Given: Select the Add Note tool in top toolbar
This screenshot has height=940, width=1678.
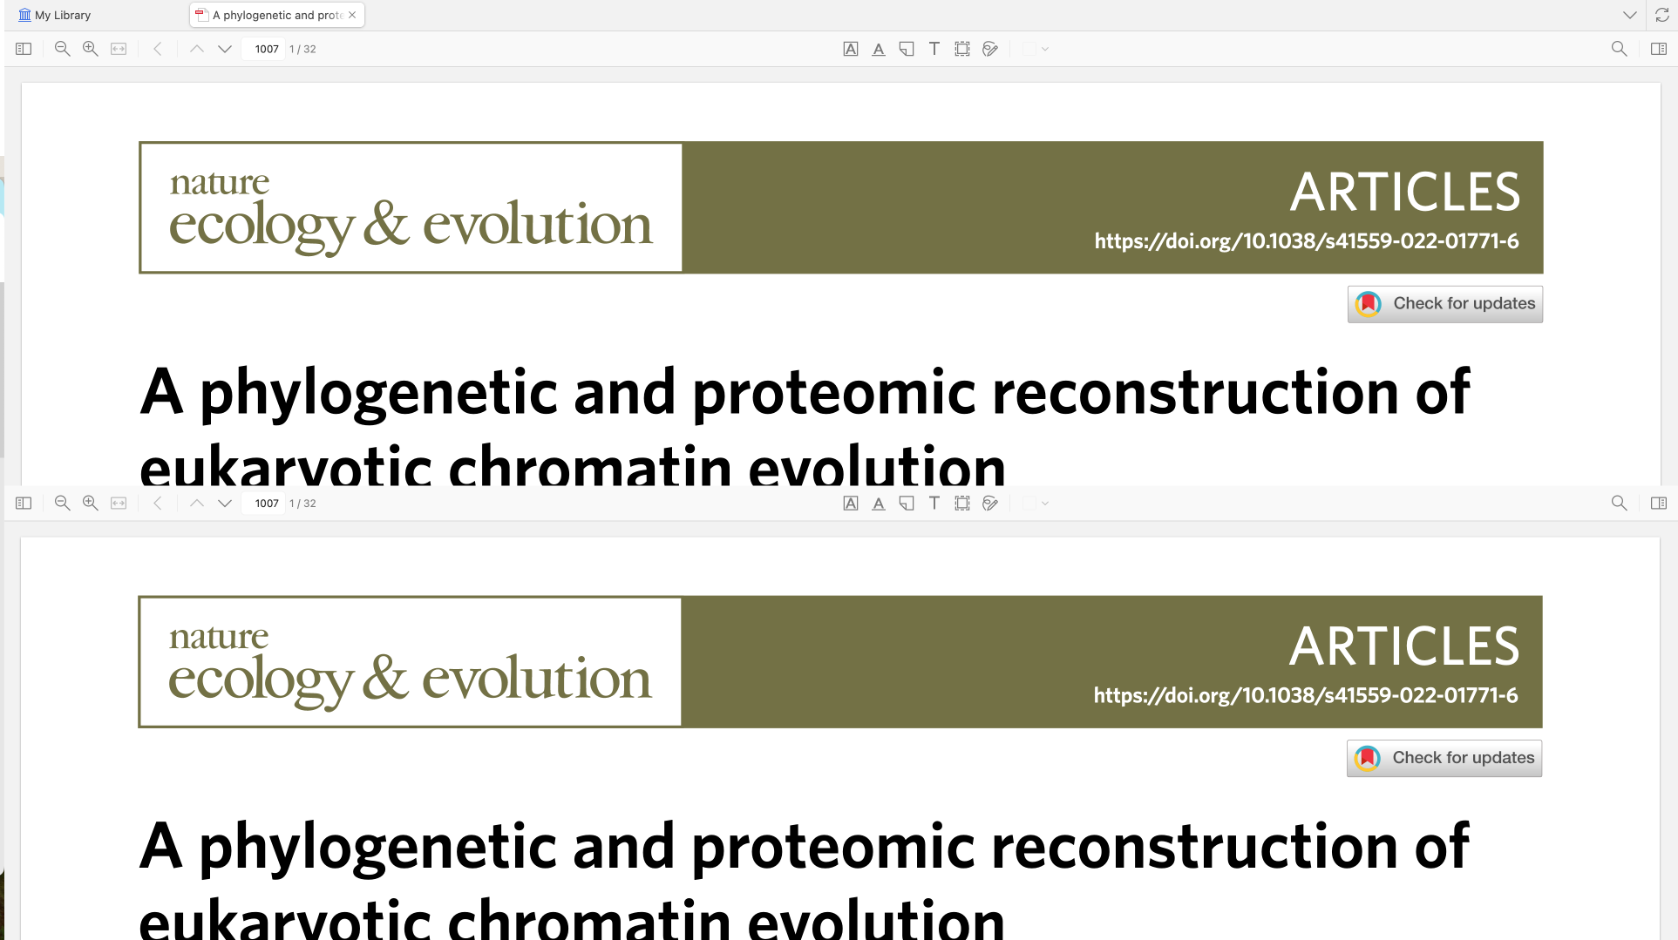Looking at the screenshot, I should pos(907,49).
